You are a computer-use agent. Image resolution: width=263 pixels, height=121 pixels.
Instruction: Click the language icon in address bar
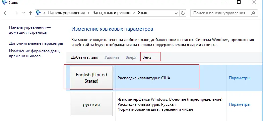click(39, 13)
